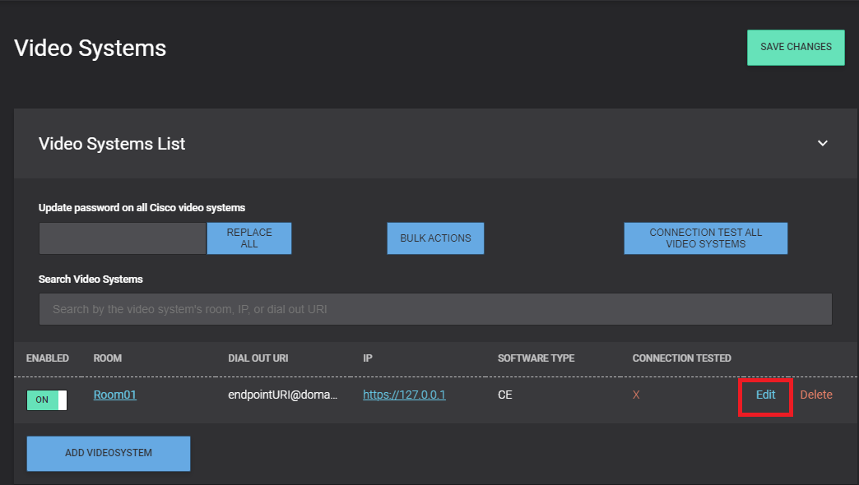859x485 pixels.
Task: Select the ENABLED column header
Action: (x=47, y=358)
